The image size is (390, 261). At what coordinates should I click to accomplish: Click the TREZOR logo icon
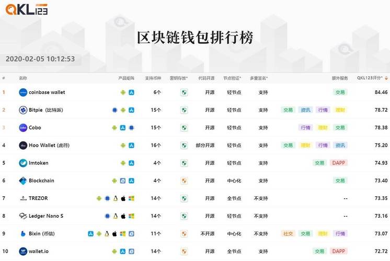23,198
